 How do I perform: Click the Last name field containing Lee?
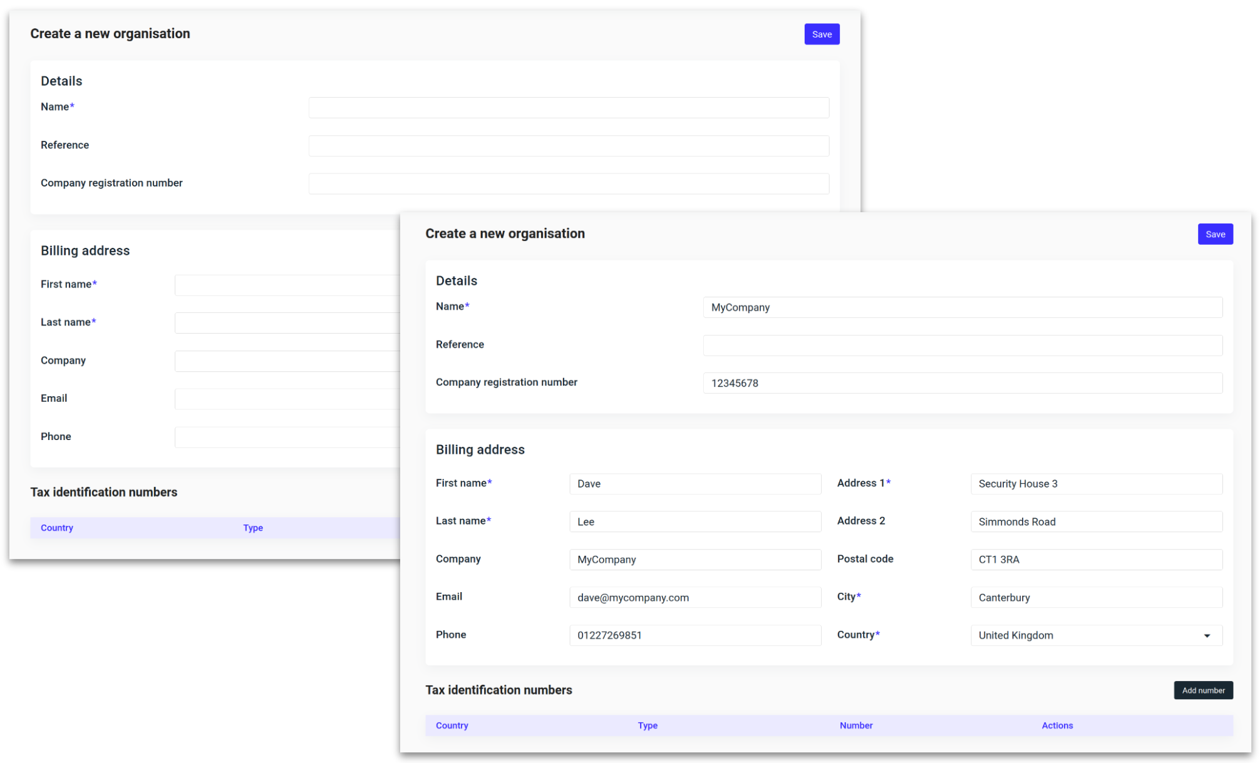point(695,522)
